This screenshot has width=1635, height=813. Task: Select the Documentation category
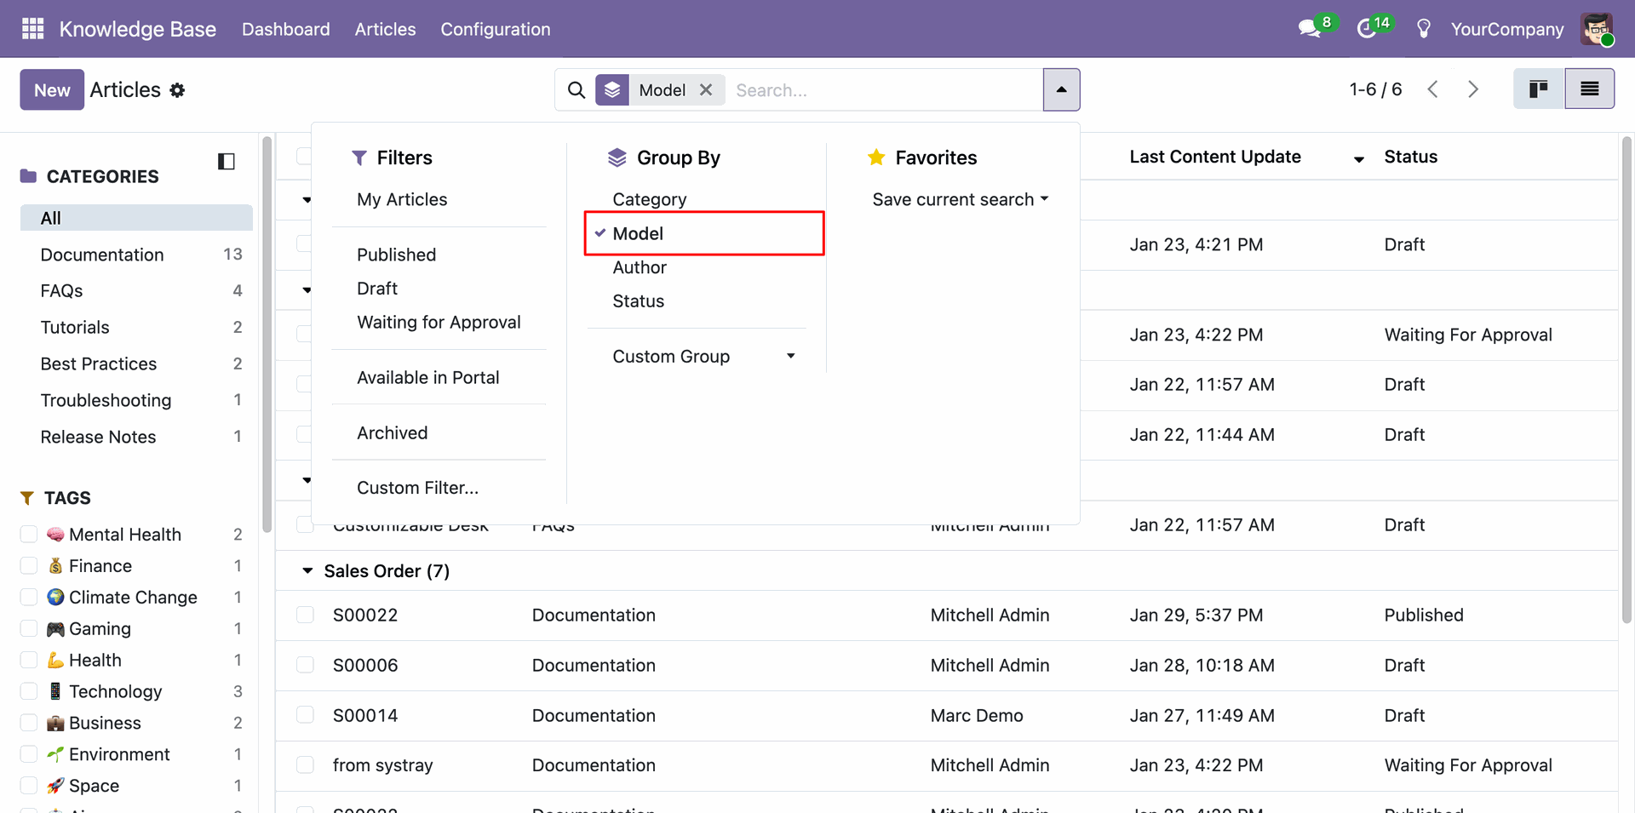click(x=102, y=255)
